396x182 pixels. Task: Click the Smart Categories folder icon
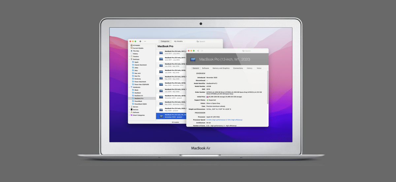click(132, 115)
